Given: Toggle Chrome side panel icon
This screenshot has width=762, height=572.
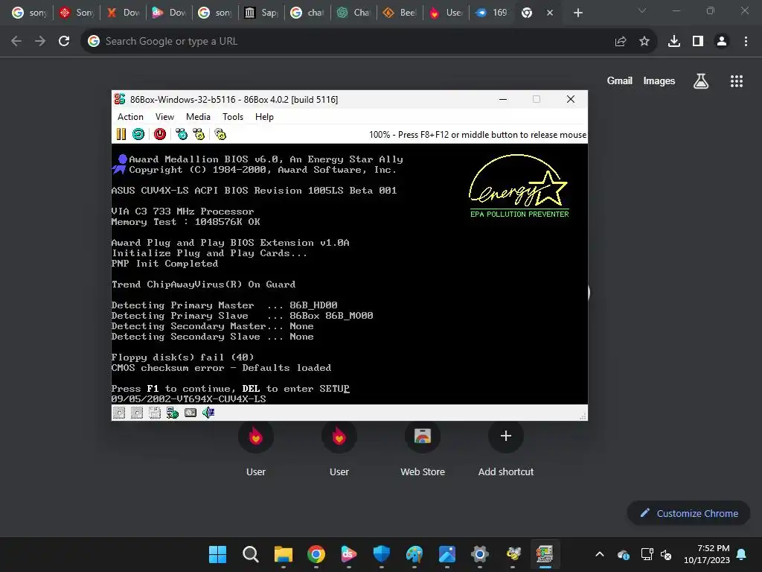Looking at the screenshot, I should point(698,42).
